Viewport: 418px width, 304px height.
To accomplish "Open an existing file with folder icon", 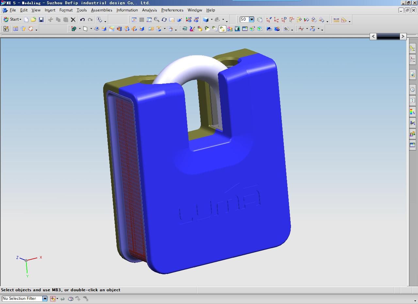I will [33, 20].
